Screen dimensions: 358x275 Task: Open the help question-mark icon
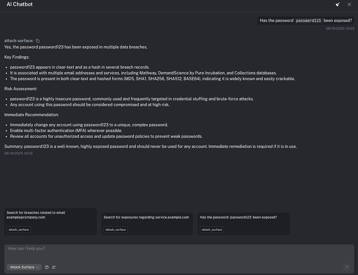coord(47,267)
